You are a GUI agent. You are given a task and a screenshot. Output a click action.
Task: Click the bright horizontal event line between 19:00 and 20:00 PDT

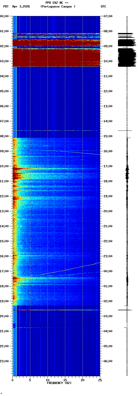point(56,310)
